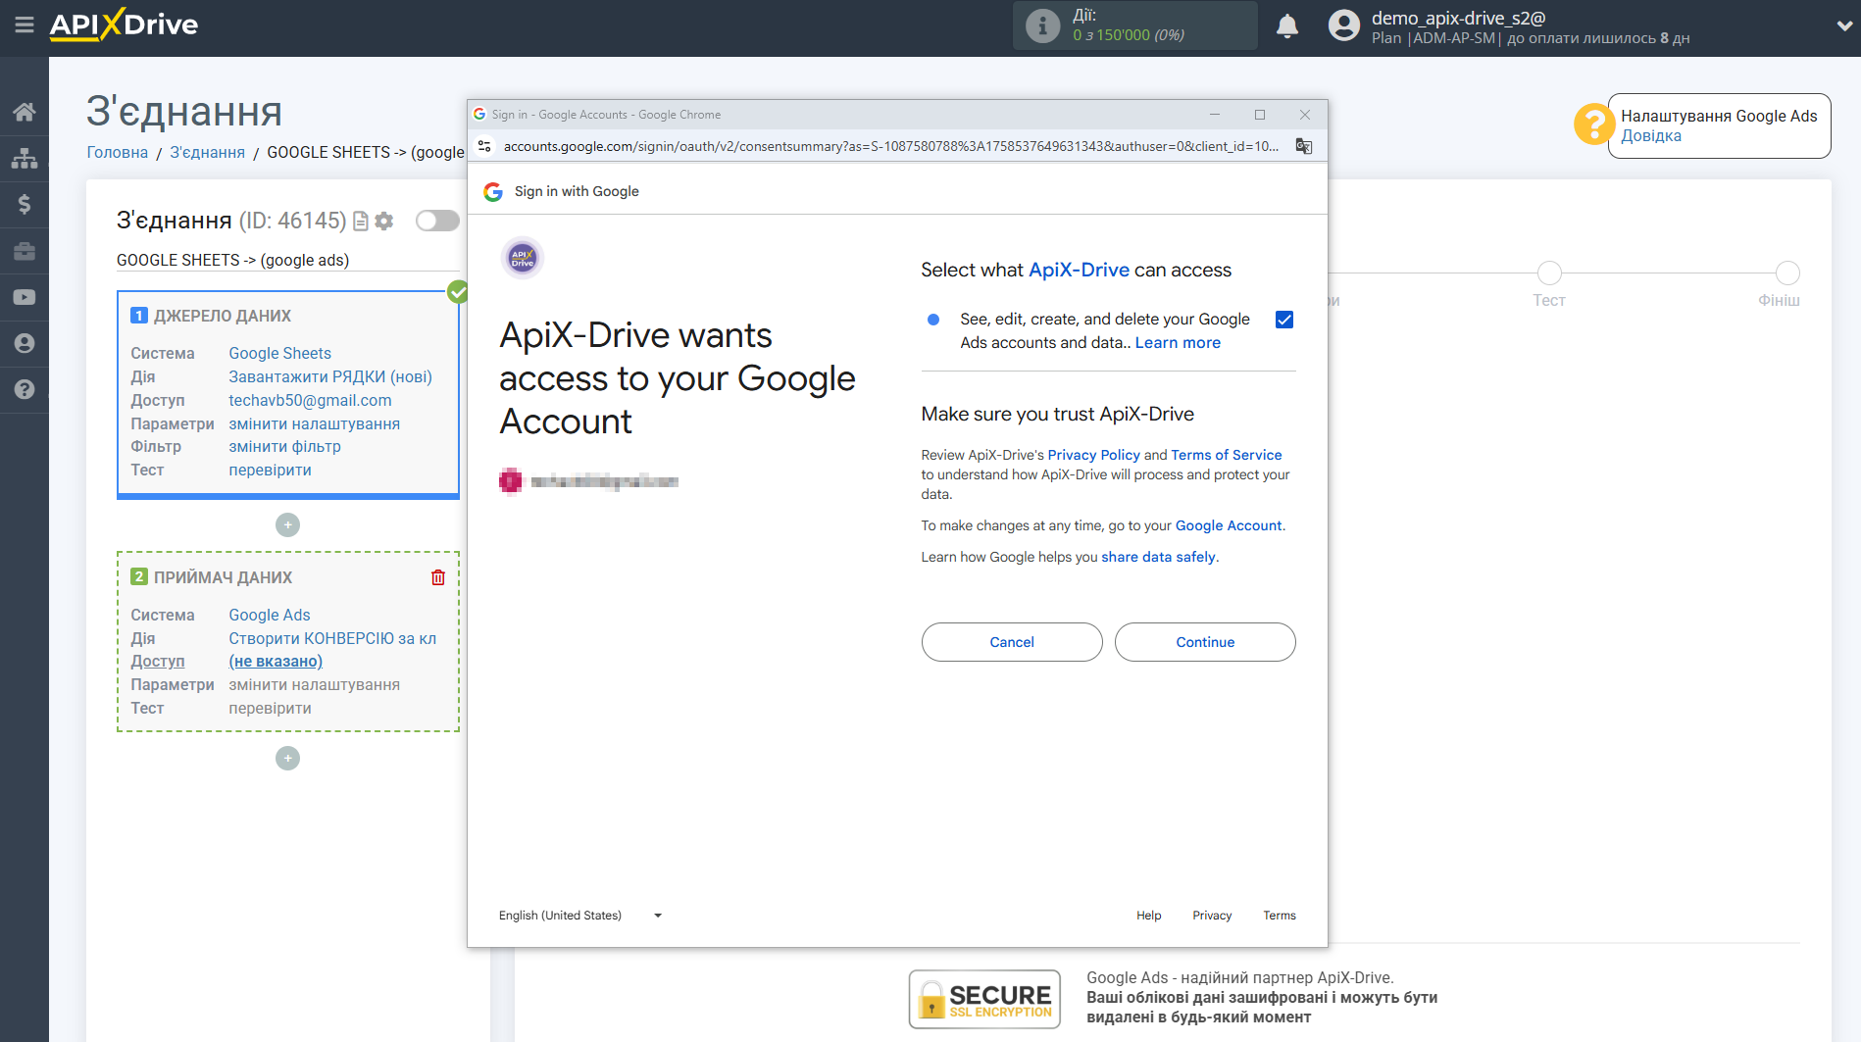Click the Тест step marker
Screen dimensions: 1861x1042
coord(1548,273)
